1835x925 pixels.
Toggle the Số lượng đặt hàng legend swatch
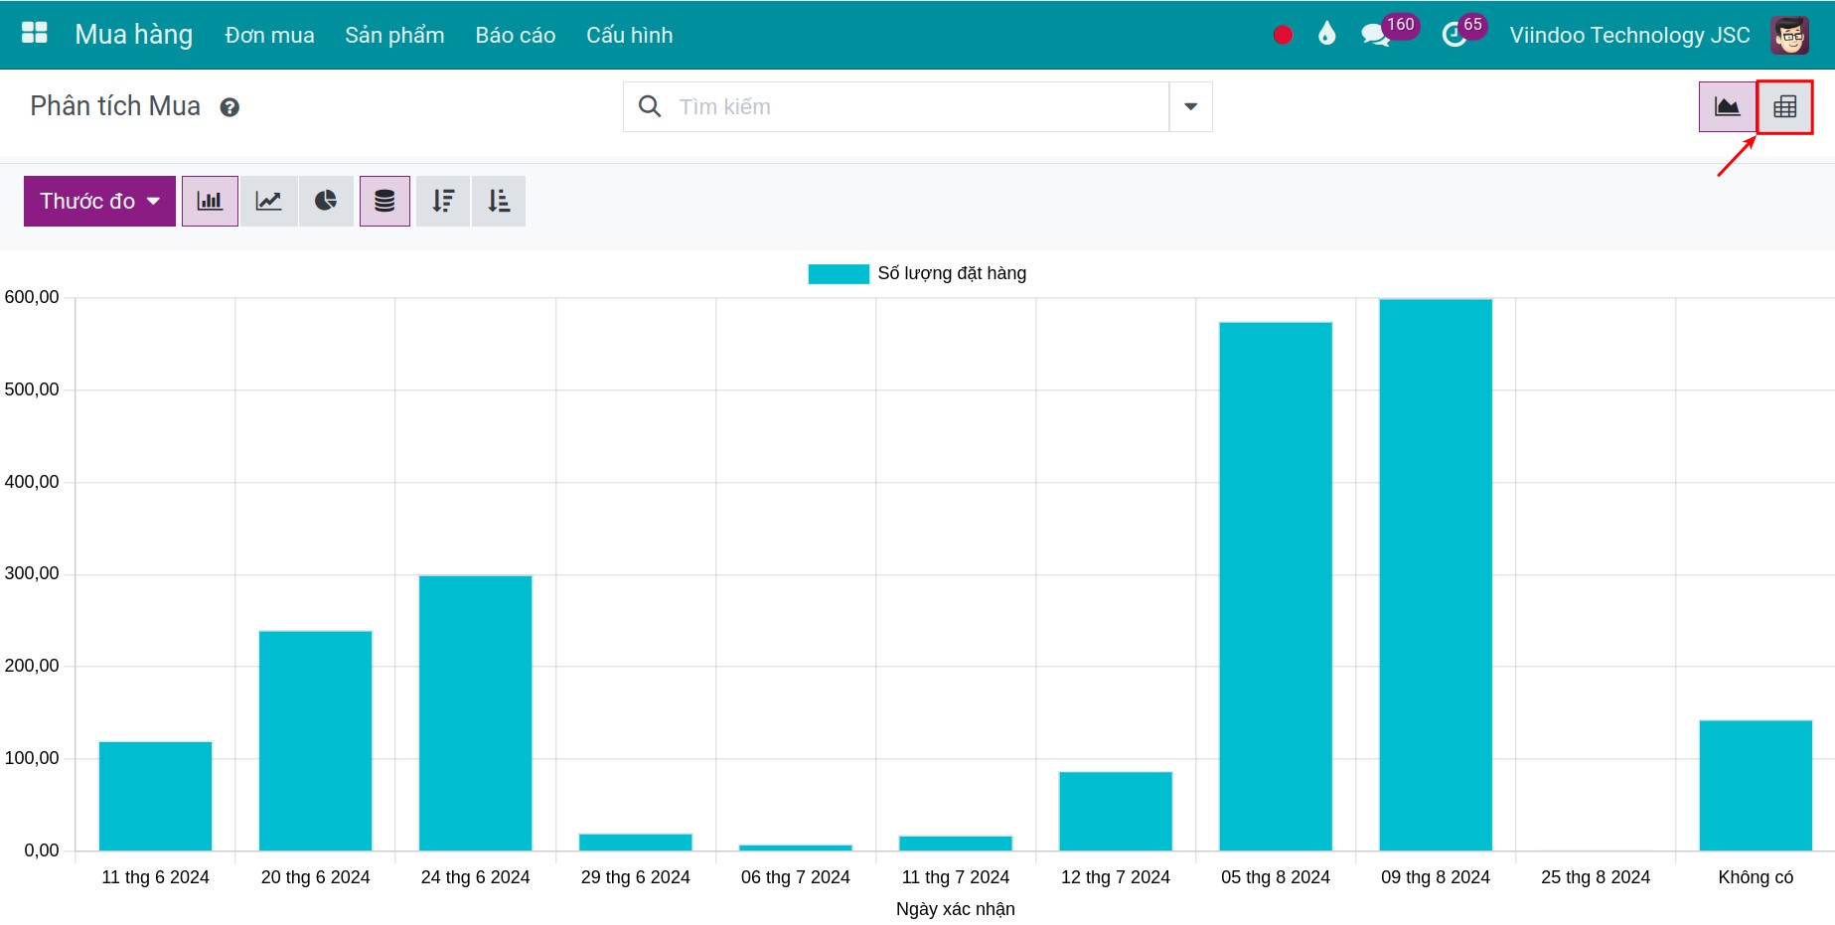[x=839, y=273]
